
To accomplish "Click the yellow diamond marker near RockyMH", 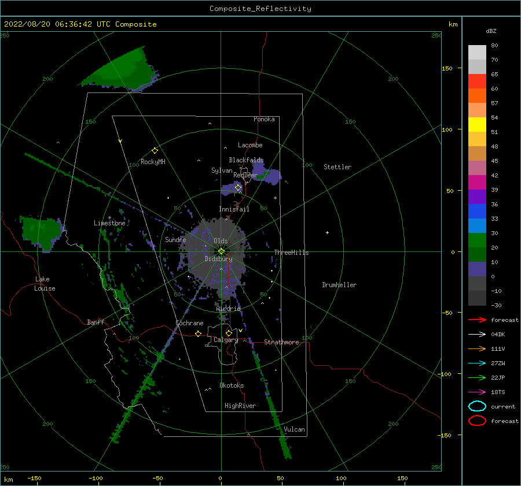I will (155, 151).
